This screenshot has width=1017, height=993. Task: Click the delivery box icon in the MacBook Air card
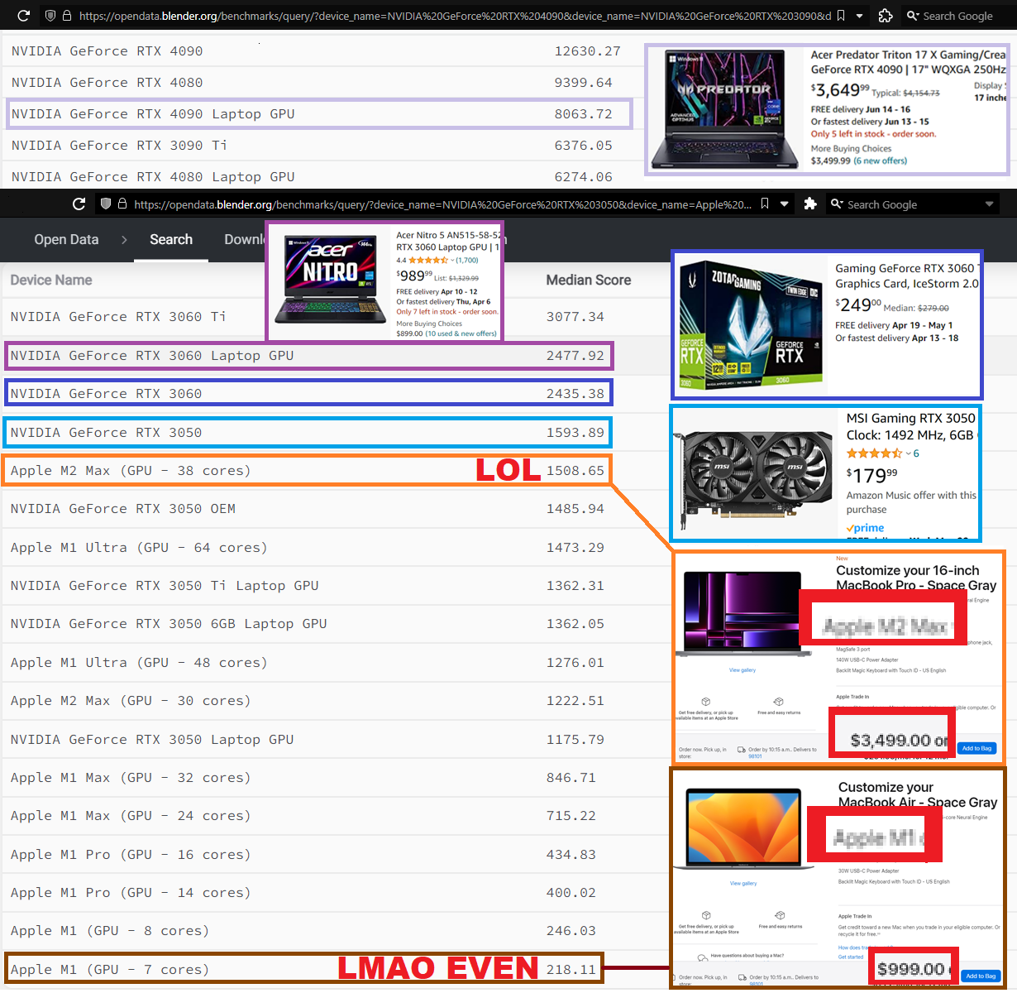[x=706, y=915]
